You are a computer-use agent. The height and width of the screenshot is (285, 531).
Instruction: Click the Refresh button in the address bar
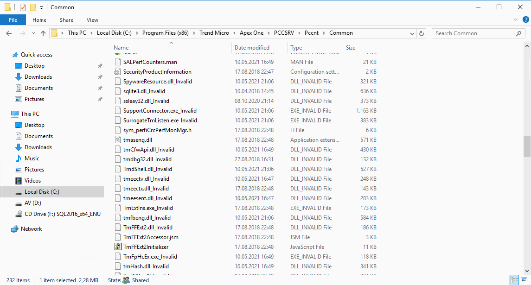click(422, 33)
